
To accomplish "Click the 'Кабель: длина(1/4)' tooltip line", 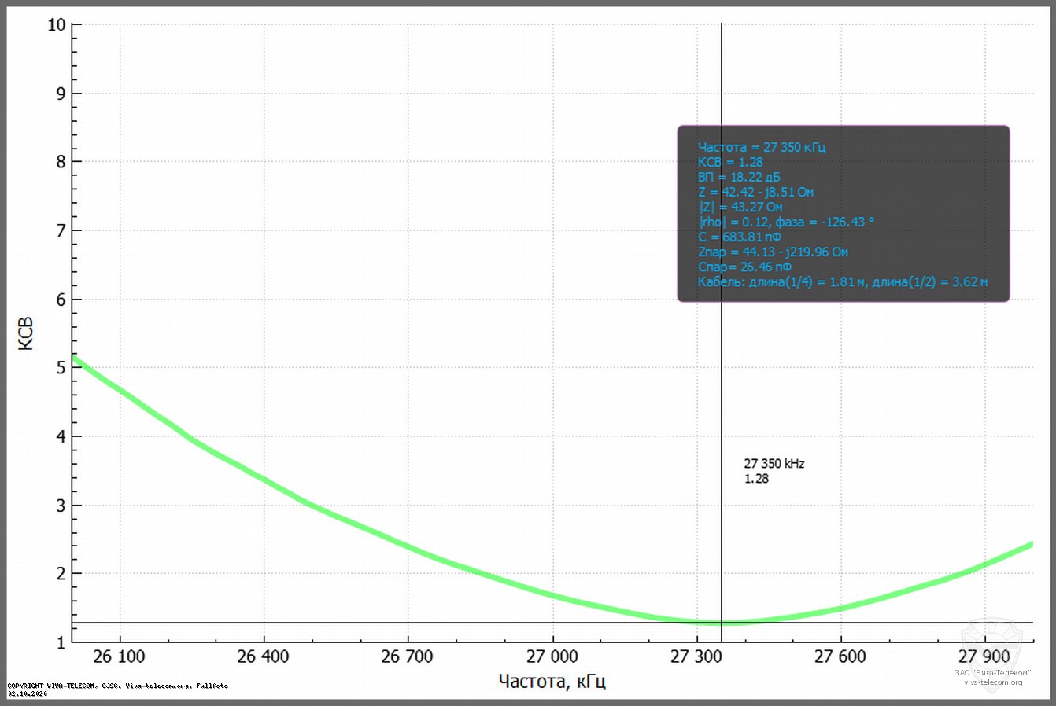I will pos(842,281).
